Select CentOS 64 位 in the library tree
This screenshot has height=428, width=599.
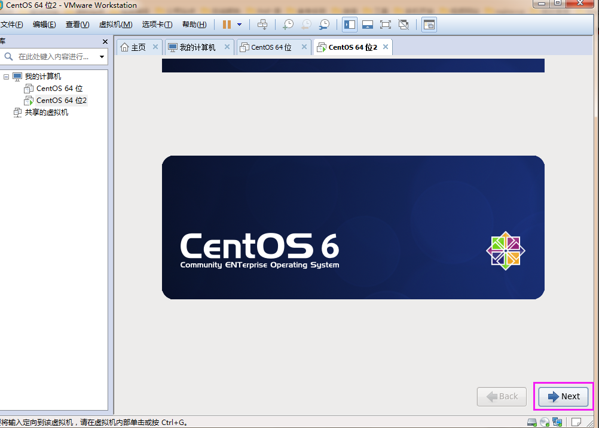[x=59, y=89]
